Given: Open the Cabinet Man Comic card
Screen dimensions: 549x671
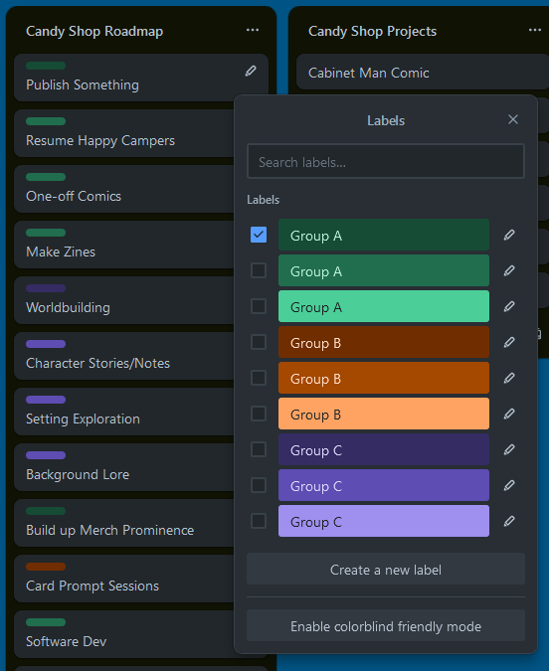Looking at the screenshot, I should tap(423, 73).
